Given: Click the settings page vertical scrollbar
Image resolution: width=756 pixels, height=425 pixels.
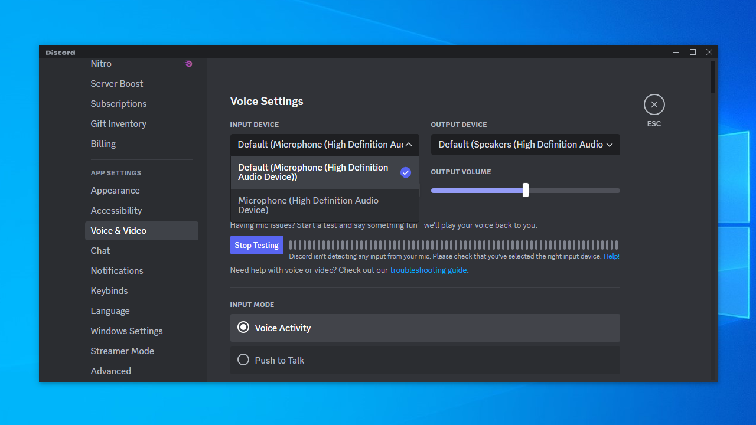Looking at the screenshot, I should coord(713,77).
